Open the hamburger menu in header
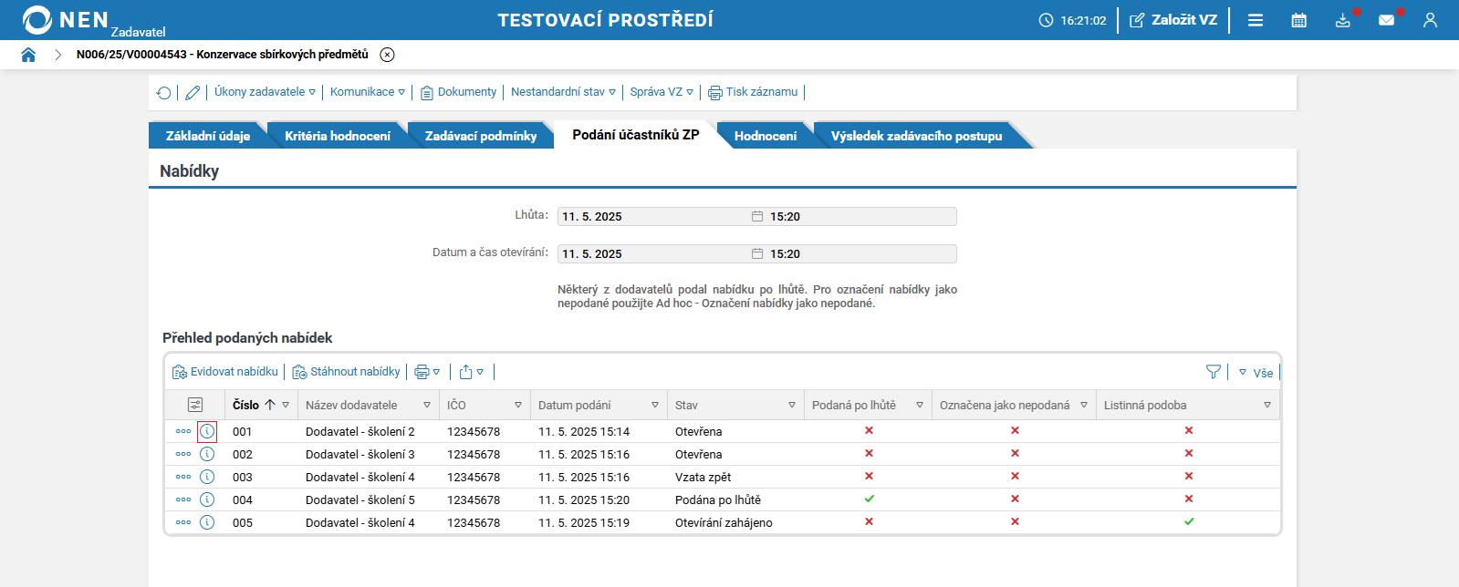Viewport: 1459px width, 587px height. click(1256, 20)
